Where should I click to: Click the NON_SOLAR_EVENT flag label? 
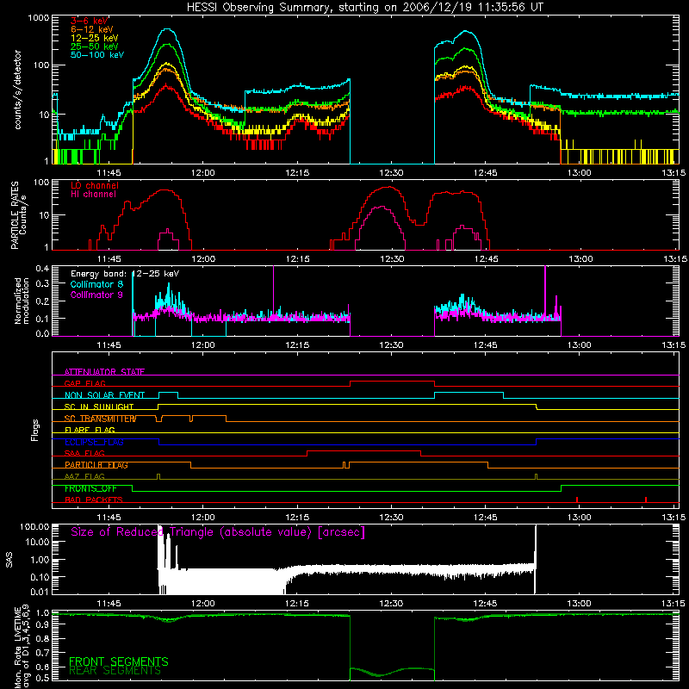click(104, 395)
